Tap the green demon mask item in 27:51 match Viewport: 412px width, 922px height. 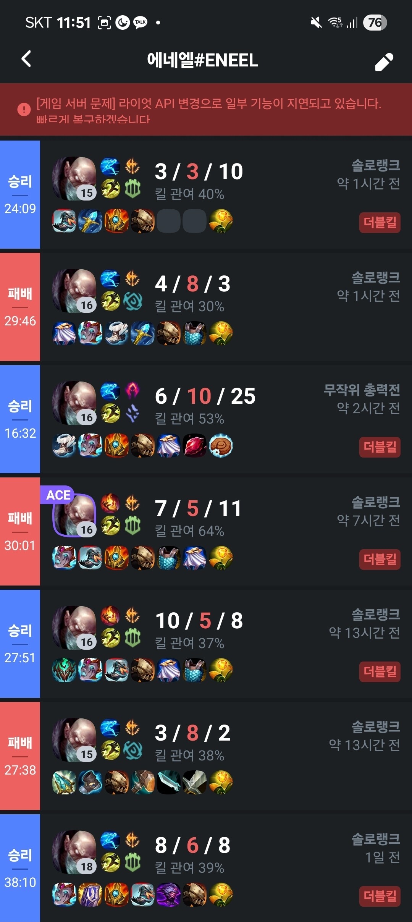64,670
